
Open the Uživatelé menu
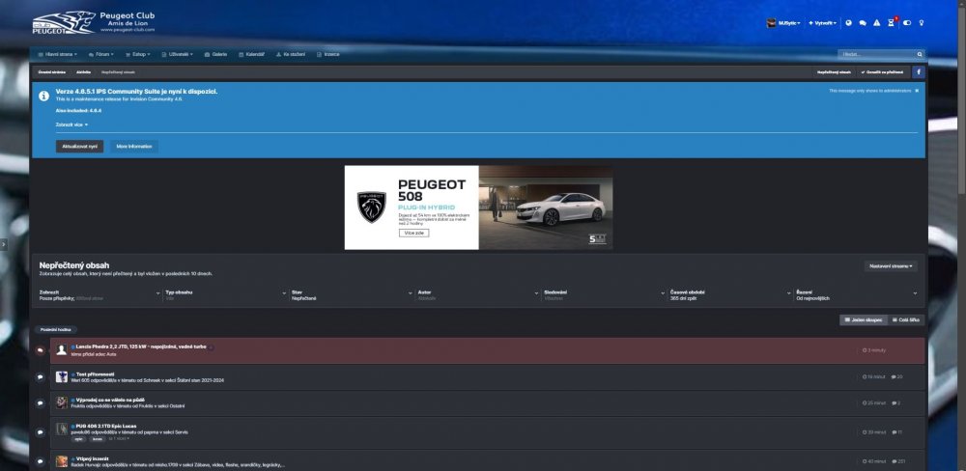(x=178, y=54)
